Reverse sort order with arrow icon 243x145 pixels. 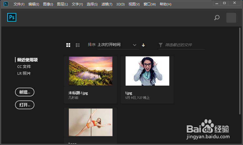(143, 45)
